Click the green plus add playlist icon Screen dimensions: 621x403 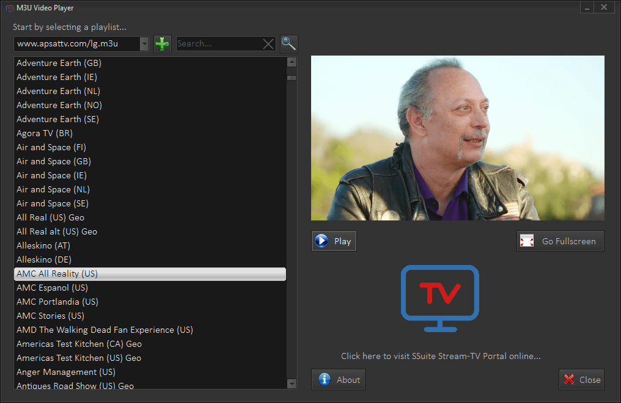click(162, 44)
